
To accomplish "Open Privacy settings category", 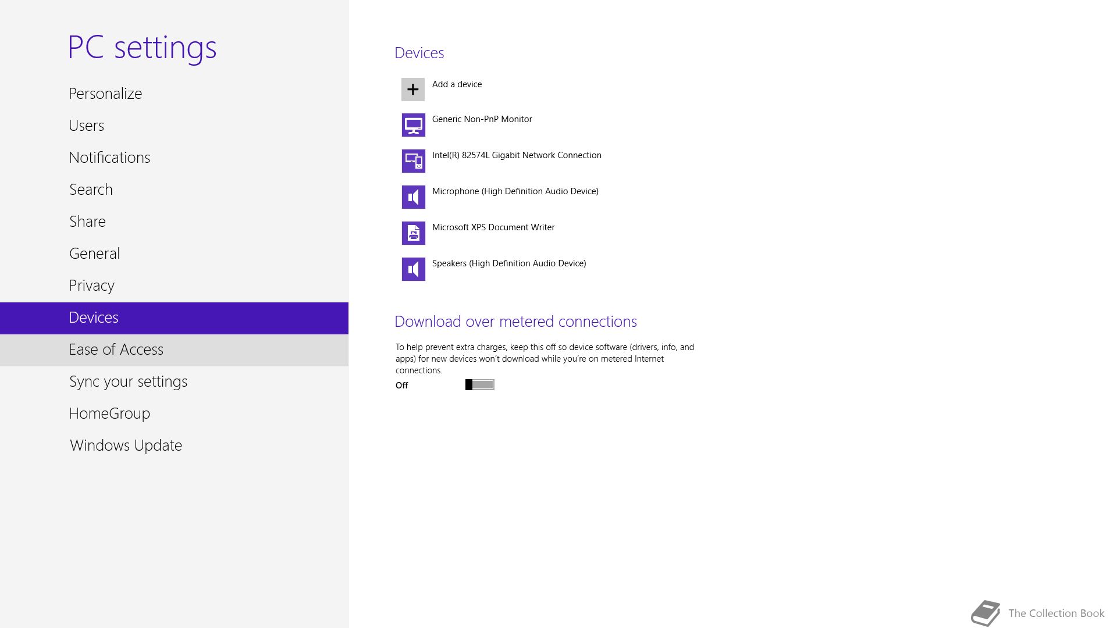I will point(91,286).
